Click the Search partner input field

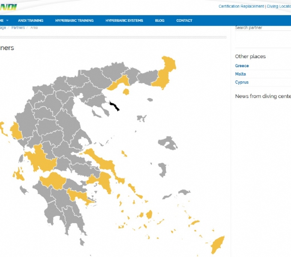click(262, 28)
